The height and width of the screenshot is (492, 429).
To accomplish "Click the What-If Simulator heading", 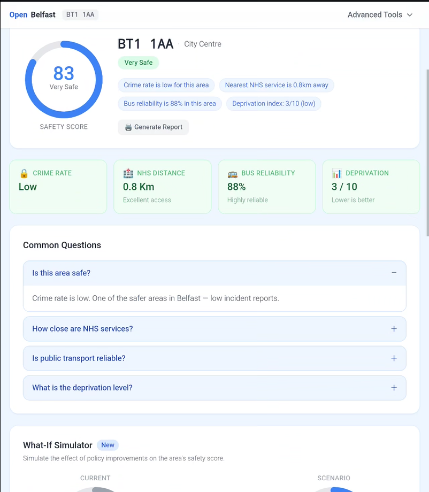I will point(58,445).
